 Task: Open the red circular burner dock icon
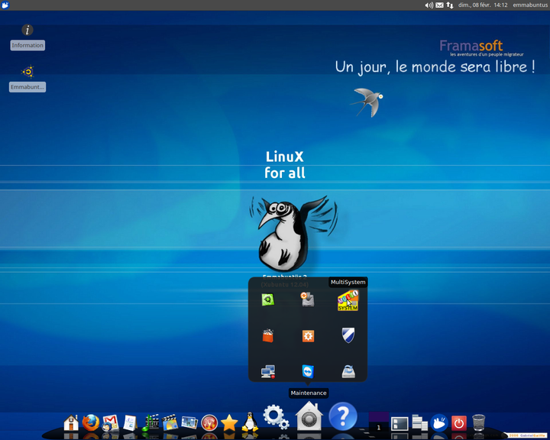coord(209,423)
